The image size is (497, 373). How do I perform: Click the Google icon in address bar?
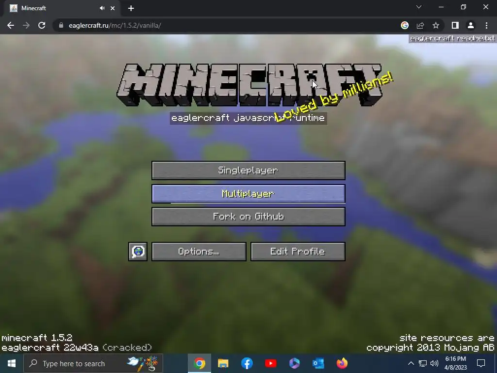[405, 25]
